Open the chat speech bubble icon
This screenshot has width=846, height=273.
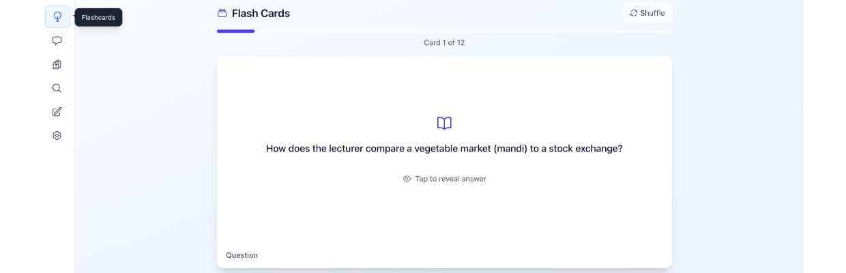coord(57,41)
